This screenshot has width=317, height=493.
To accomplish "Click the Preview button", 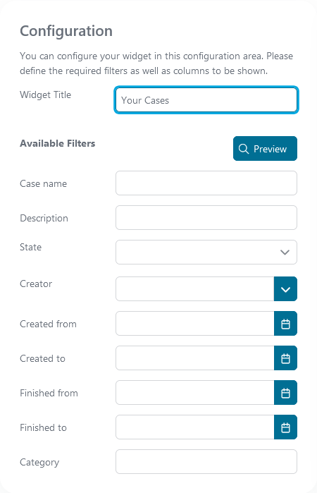I will 265,148.
